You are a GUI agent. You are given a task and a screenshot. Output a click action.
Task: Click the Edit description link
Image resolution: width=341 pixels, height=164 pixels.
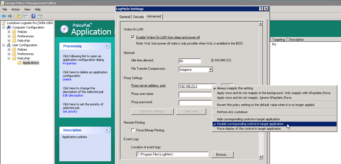coord(73,95)
